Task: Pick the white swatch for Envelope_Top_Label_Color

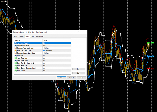Action: pyautogui.click(x=44, y=48)
